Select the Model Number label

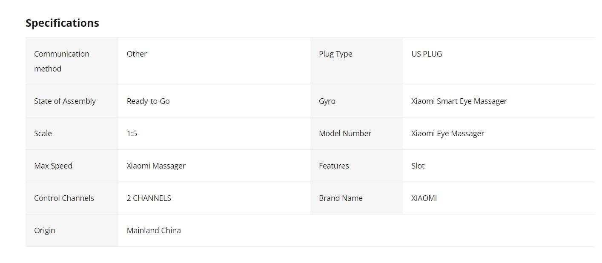point(345,133)
